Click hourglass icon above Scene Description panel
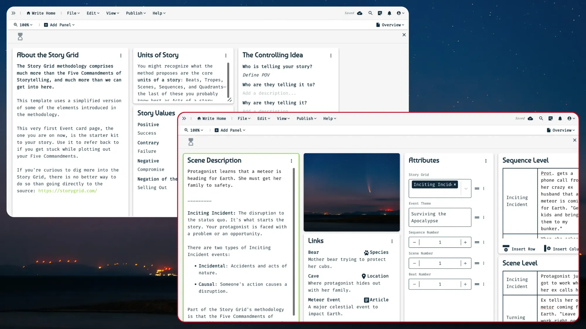586x329 pixels. tap(191, 142)
